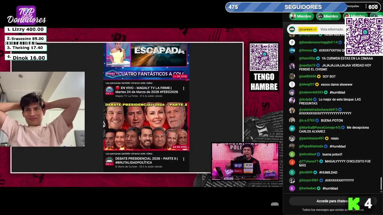Click the text 'Magaly TV La Firme · 21 k lo están viendo'
This screenshot has width=383, height=215.
click(139, 96)
